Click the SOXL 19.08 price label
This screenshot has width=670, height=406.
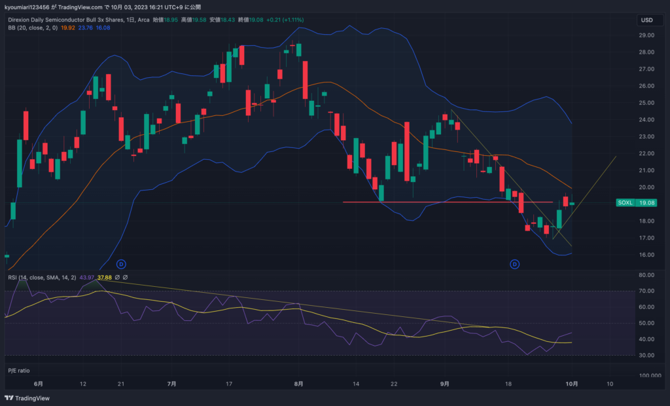point(636,203)
